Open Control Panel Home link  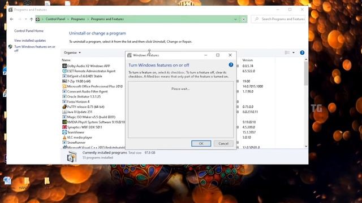click(29, 31)
